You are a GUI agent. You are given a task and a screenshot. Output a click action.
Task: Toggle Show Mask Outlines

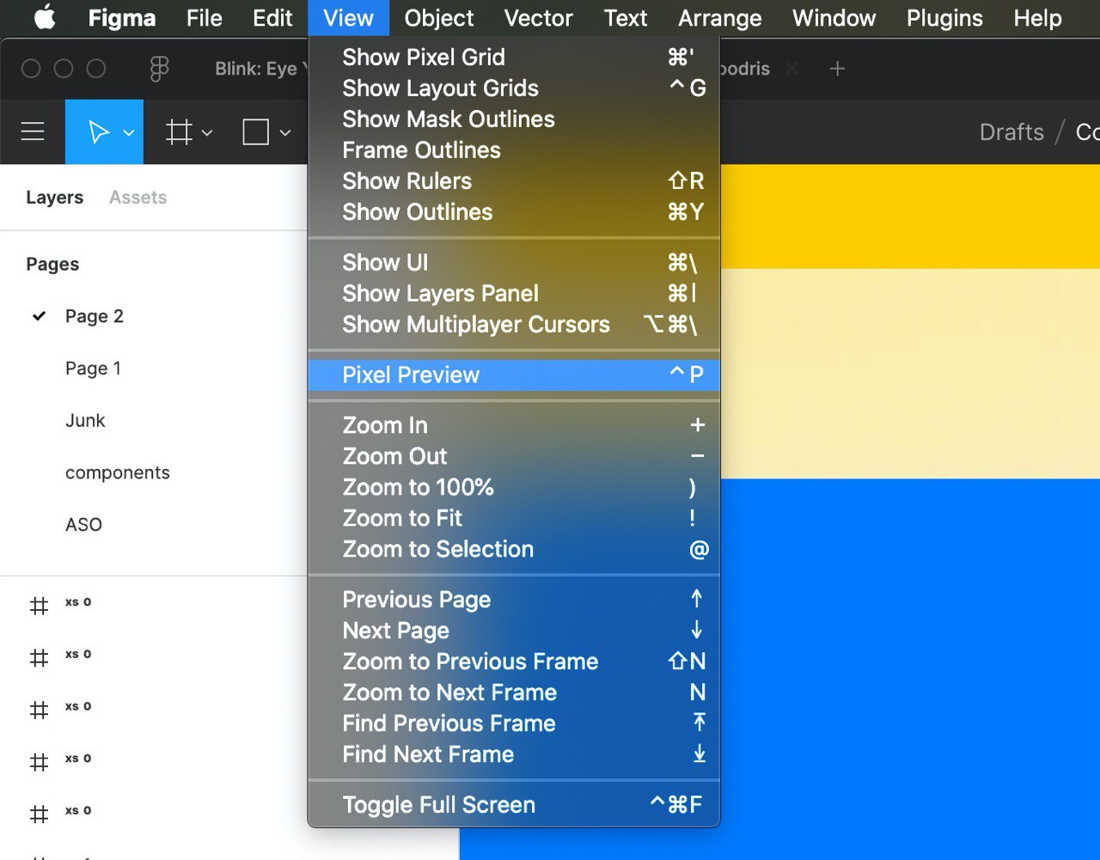pos(514,119)
